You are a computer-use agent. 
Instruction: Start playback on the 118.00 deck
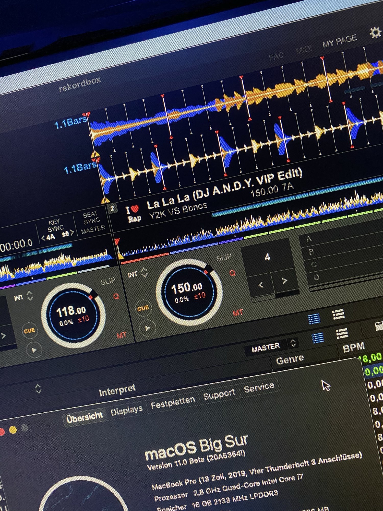[x=34, y=350]
